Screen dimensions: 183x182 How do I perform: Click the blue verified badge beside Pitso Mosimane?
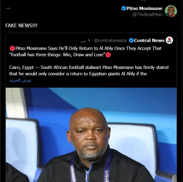click(x=124, y=8)
